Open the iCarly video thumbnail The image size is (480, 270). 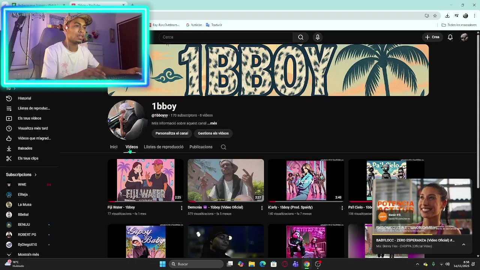pos(306,180)
